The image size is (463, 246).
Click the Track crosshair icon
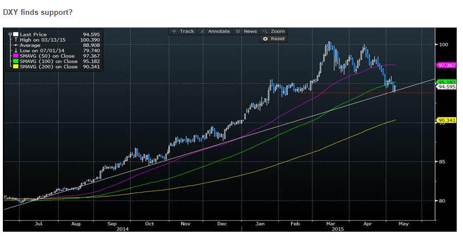click(174, 31)
